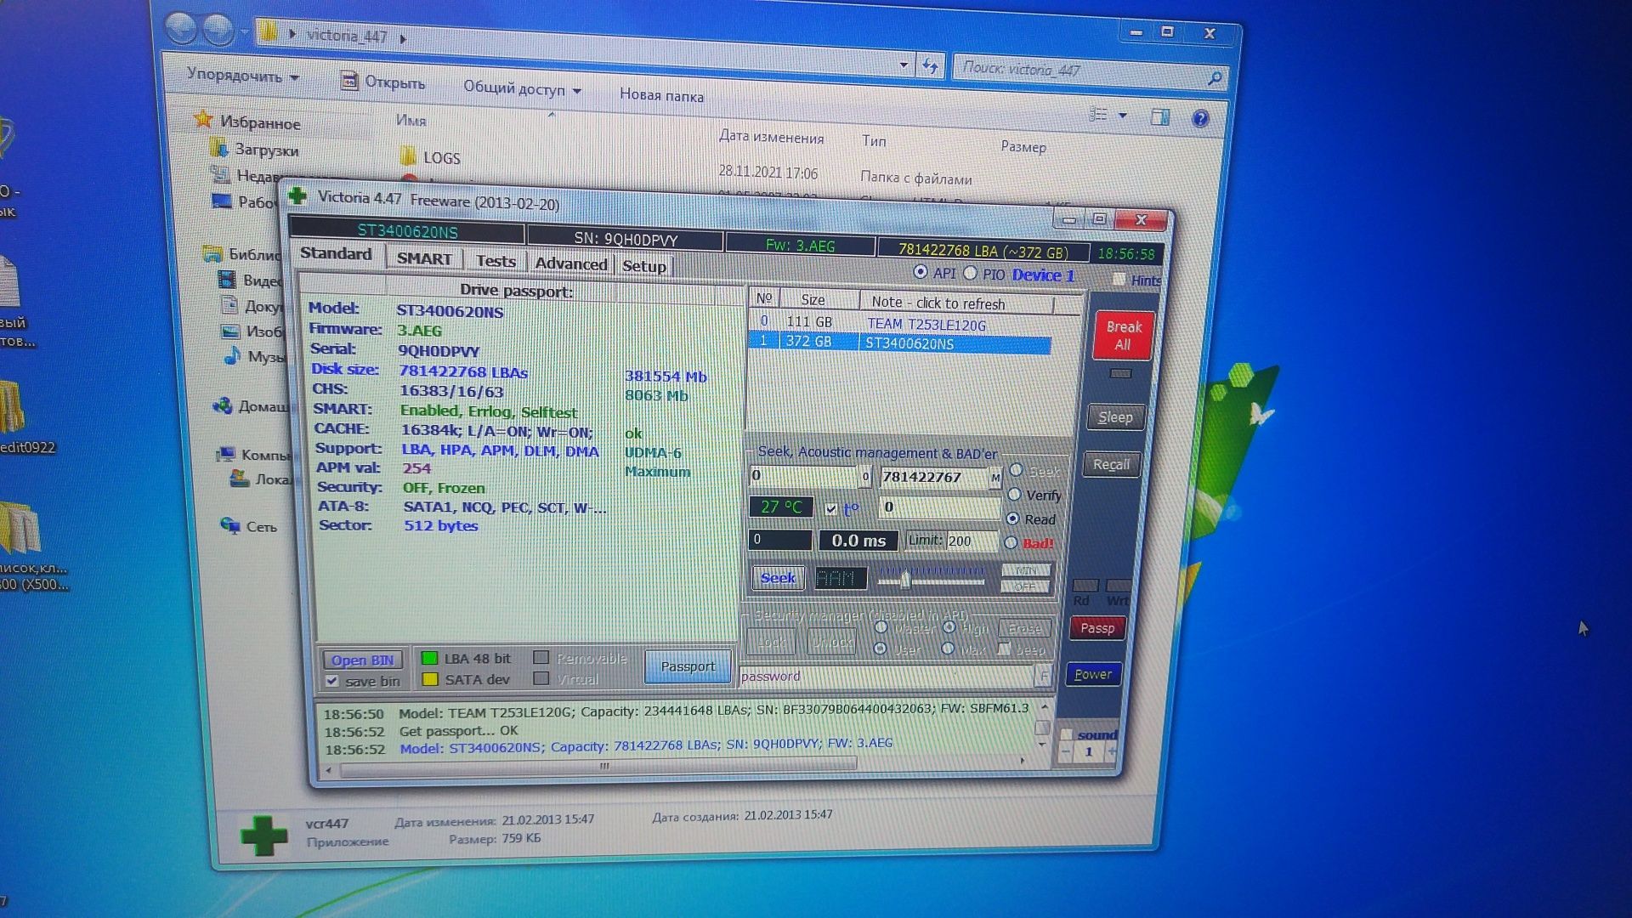Click the Passport button
1632x918 pixels.
[688, 667]
